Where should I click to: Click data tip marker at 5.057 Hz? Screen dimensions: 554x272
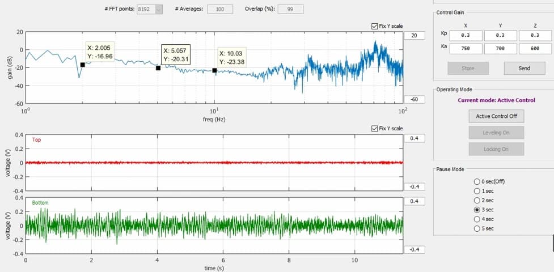click(158, 68)
